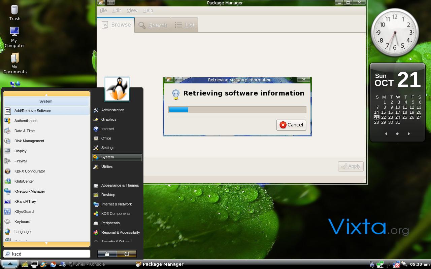Launch the Firewall configuration entry
This screenshot has width=431, height=269.
click(46, 161)
